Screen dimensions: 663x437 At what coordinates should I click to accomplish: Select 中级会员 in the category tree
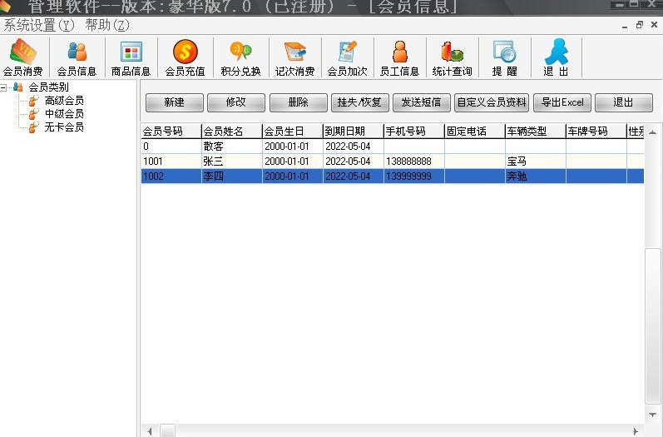[x=64, y=114]
